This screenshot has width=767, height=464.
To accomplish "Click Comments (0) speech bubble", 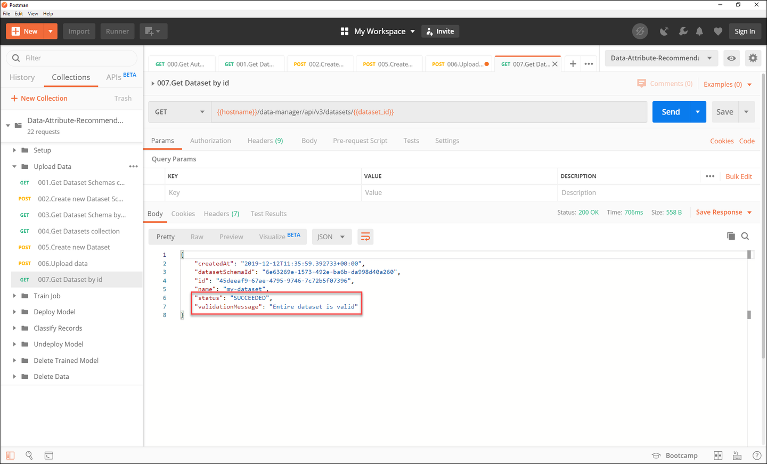I will [665, 84].
